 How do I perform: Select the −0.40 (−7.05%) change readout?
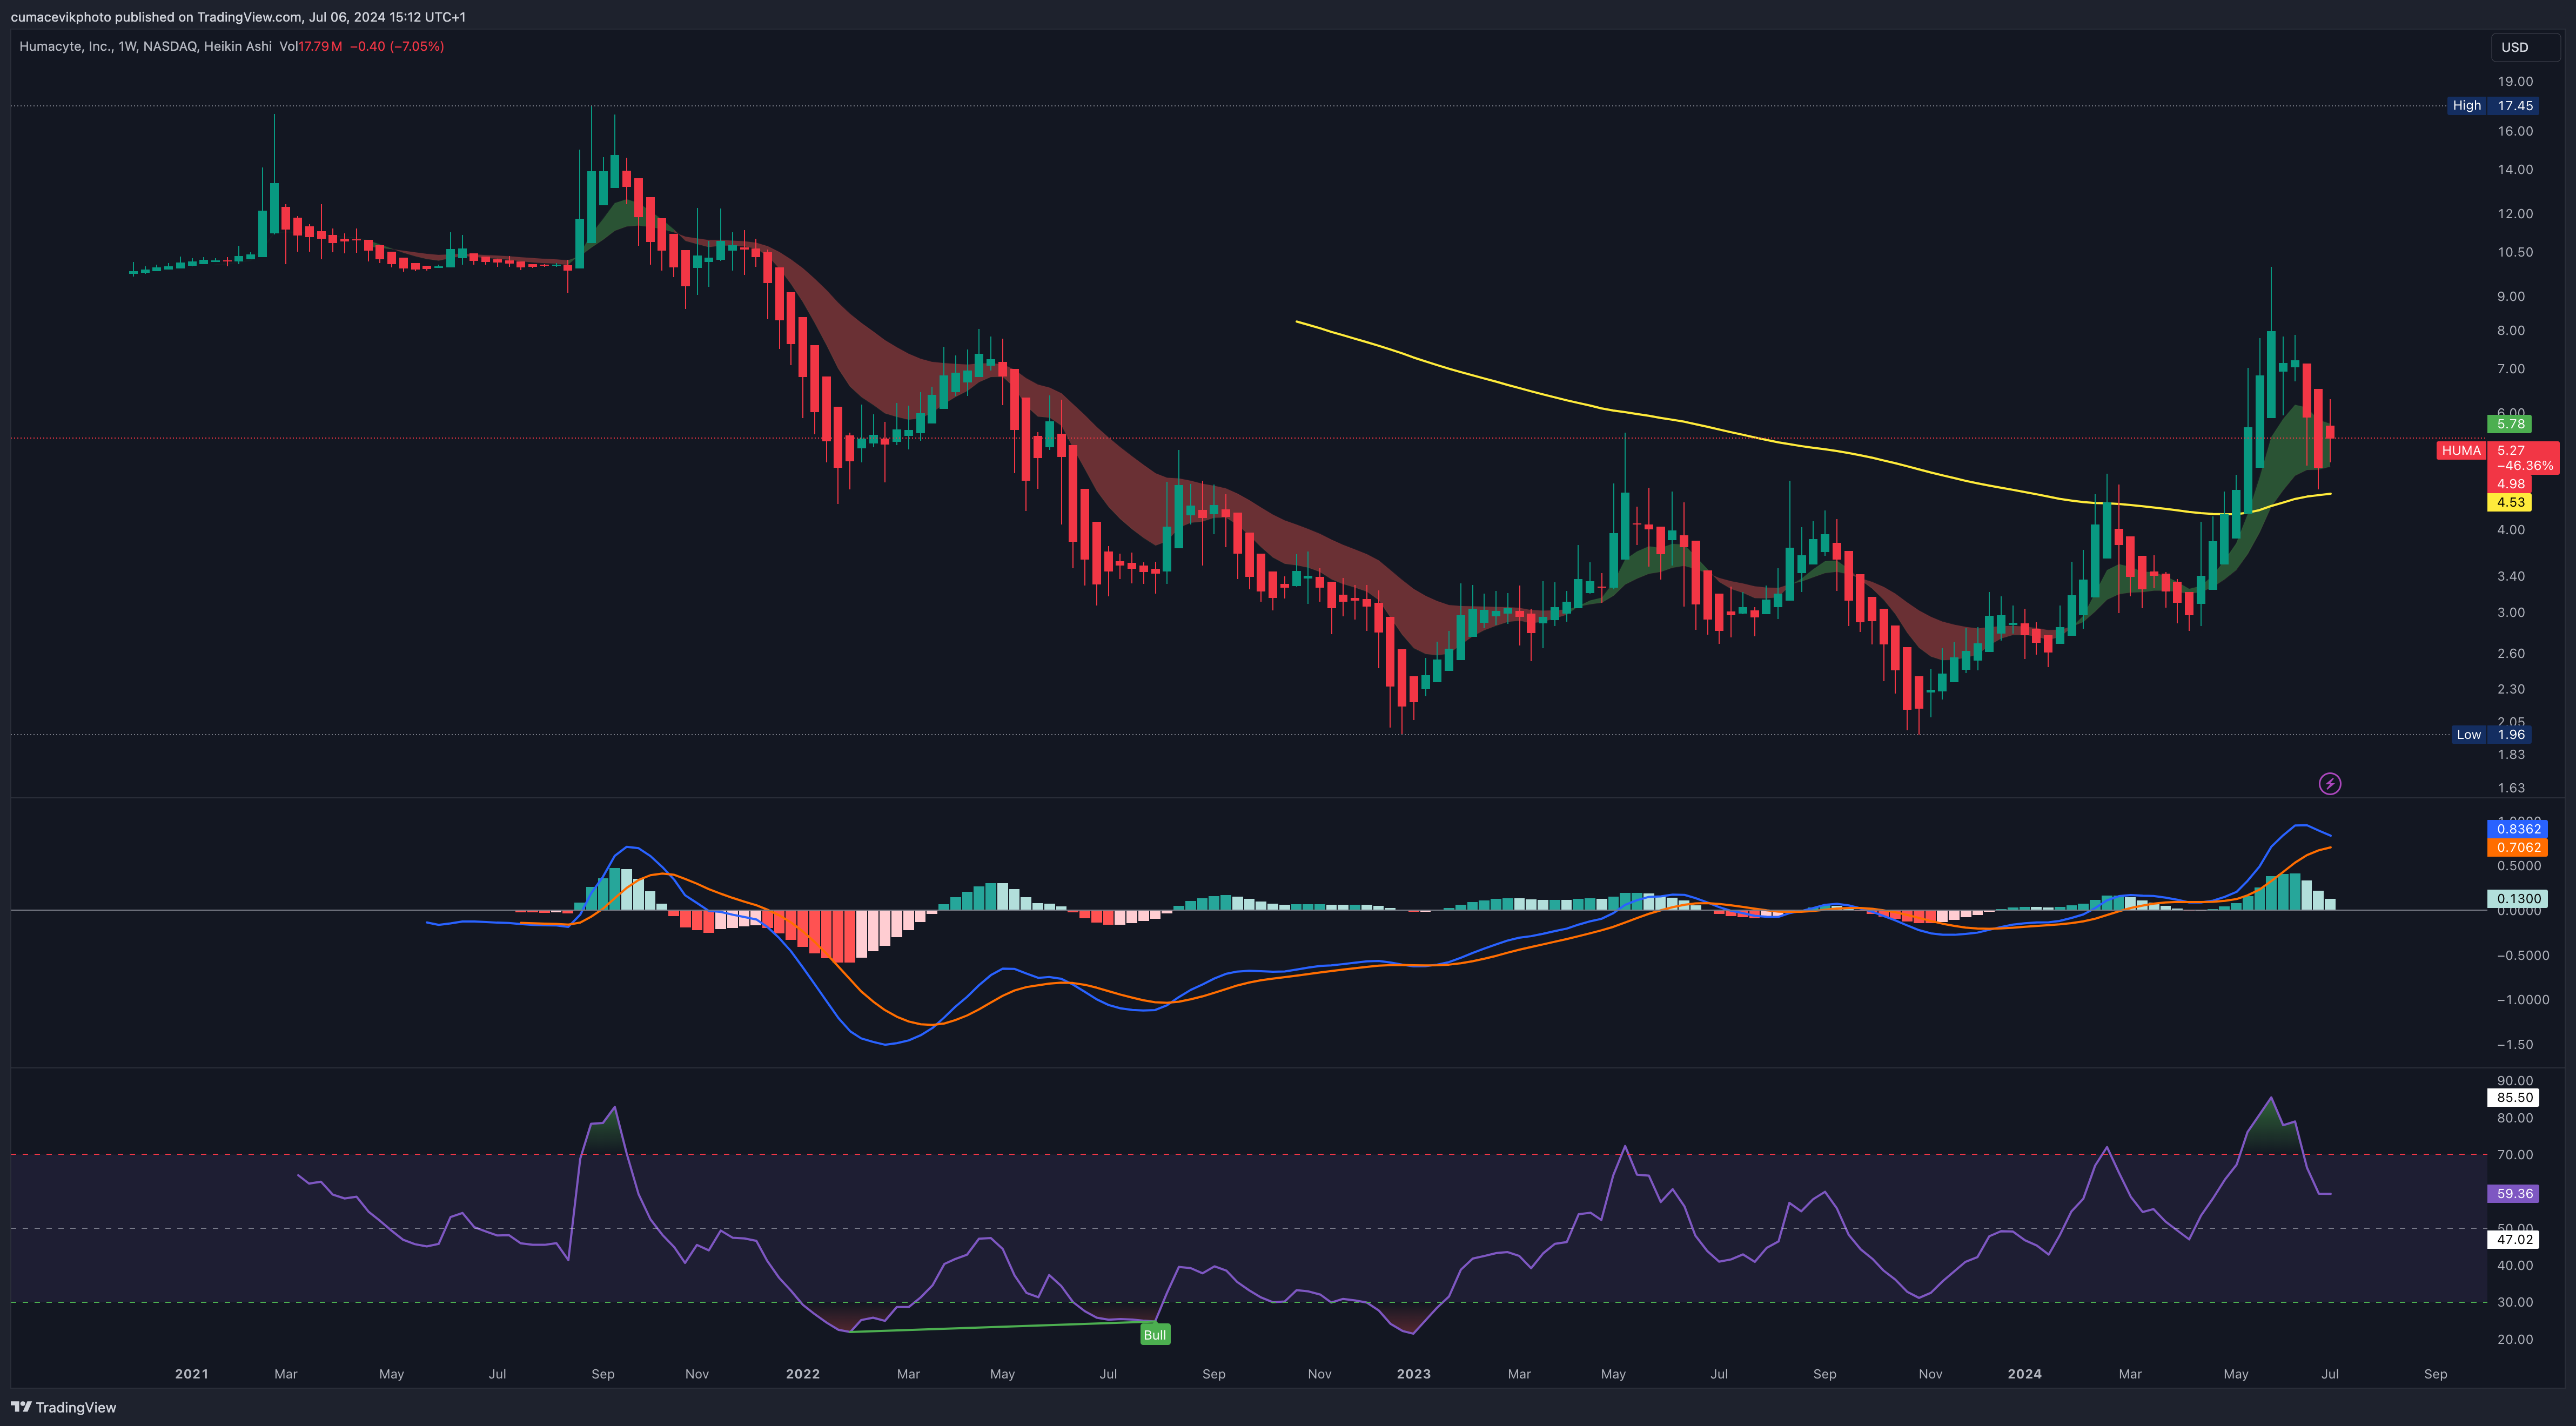pyautogui.click(x=397, y=46)
